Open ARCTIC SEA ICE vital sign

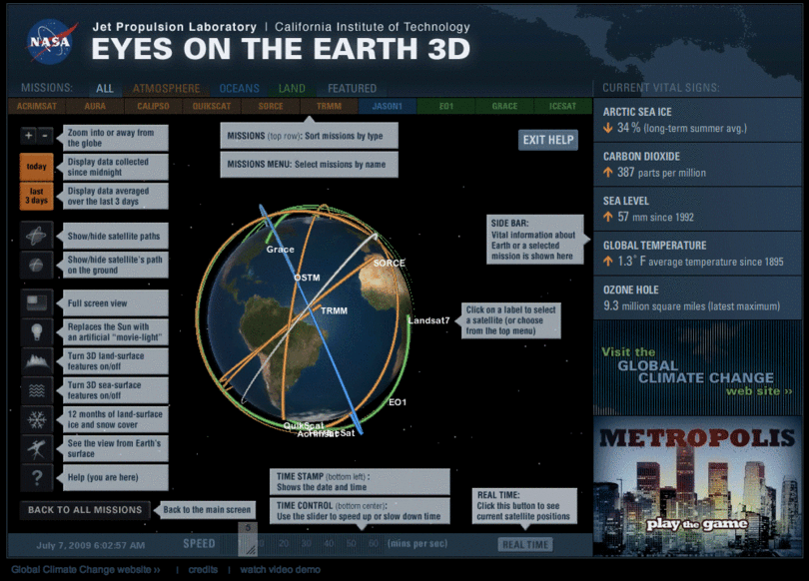pos(697,120)
